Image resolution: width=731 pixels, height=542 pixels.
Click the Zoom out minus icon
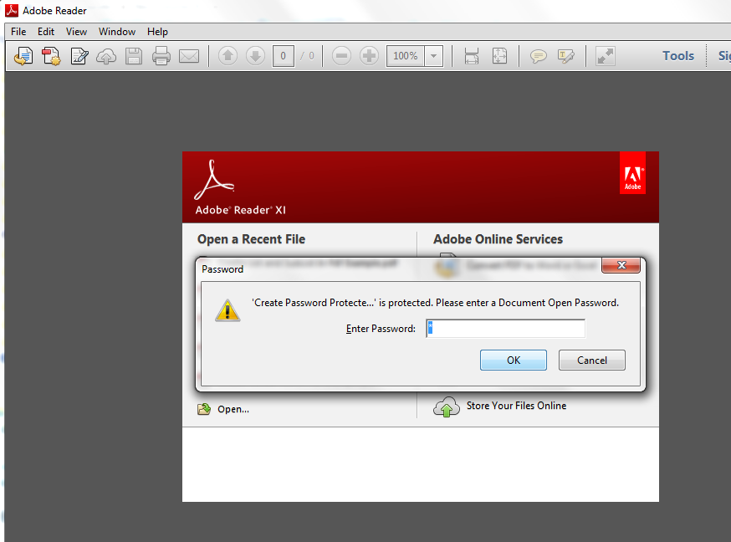pos(341,56)
